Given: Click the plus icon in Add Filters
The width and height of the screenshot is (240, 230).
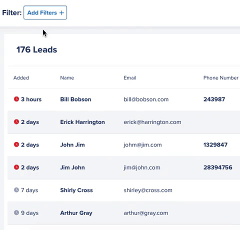Looking at the screenshot, I should click(61, 13).
